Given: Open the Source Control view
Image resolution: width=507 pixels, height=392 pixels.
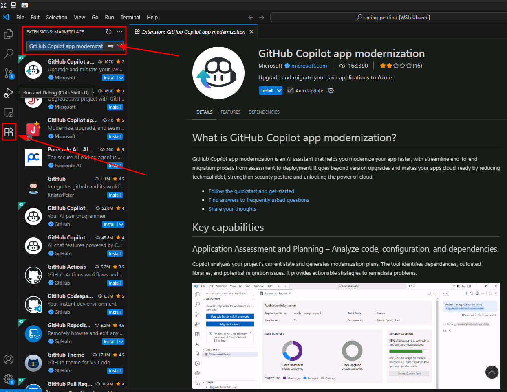Looking at the screenshot, I should (8, 73).
